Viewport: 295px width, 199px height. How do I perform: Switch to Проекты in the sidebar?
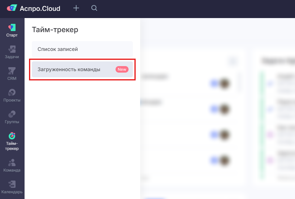pyautogui.click(x=12, y=95)
